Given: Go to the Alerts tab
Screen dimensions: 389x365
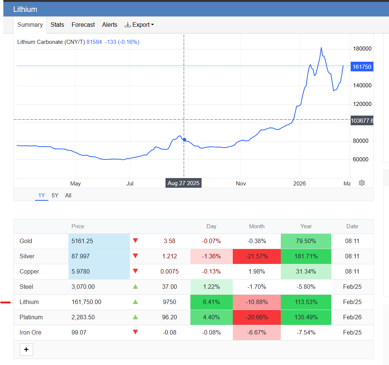Looking at the screenshot, I should click(x=110, y=25).
